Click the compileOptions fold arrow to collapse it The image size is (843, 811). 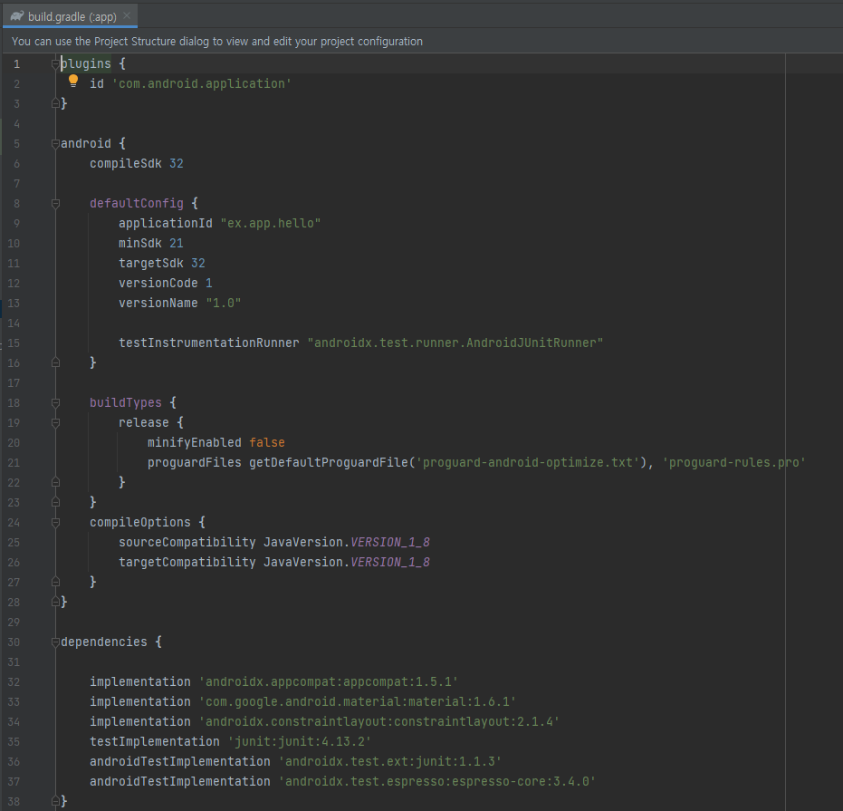[54, 521]
